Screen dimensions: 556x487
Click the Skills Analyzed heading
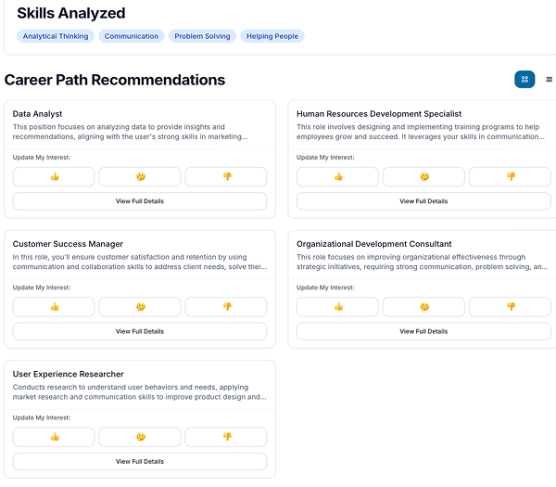[x=71, y=14]
